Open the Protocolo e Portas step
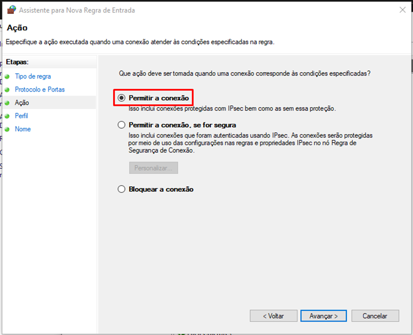This screenshot has width=413, height=335. click(x=40, y=89)
